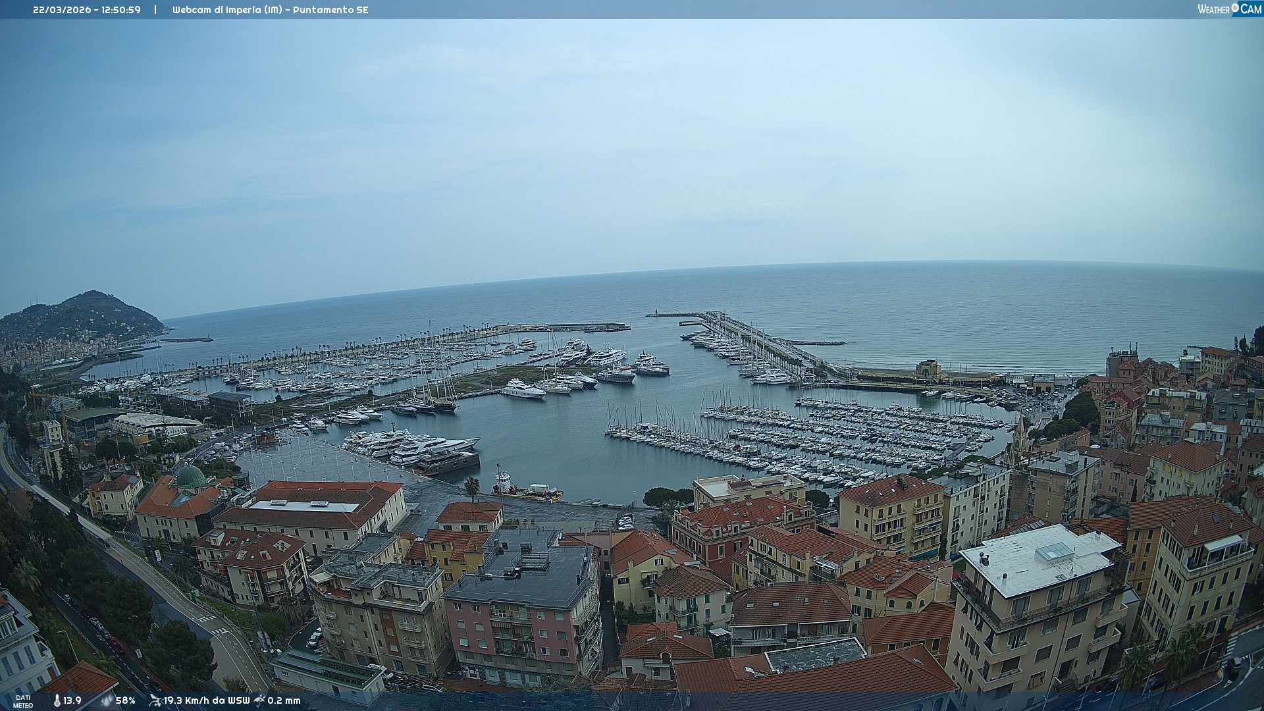Click the wind vane icon
Screen dimensions: 1264x711
coord(155,700)
